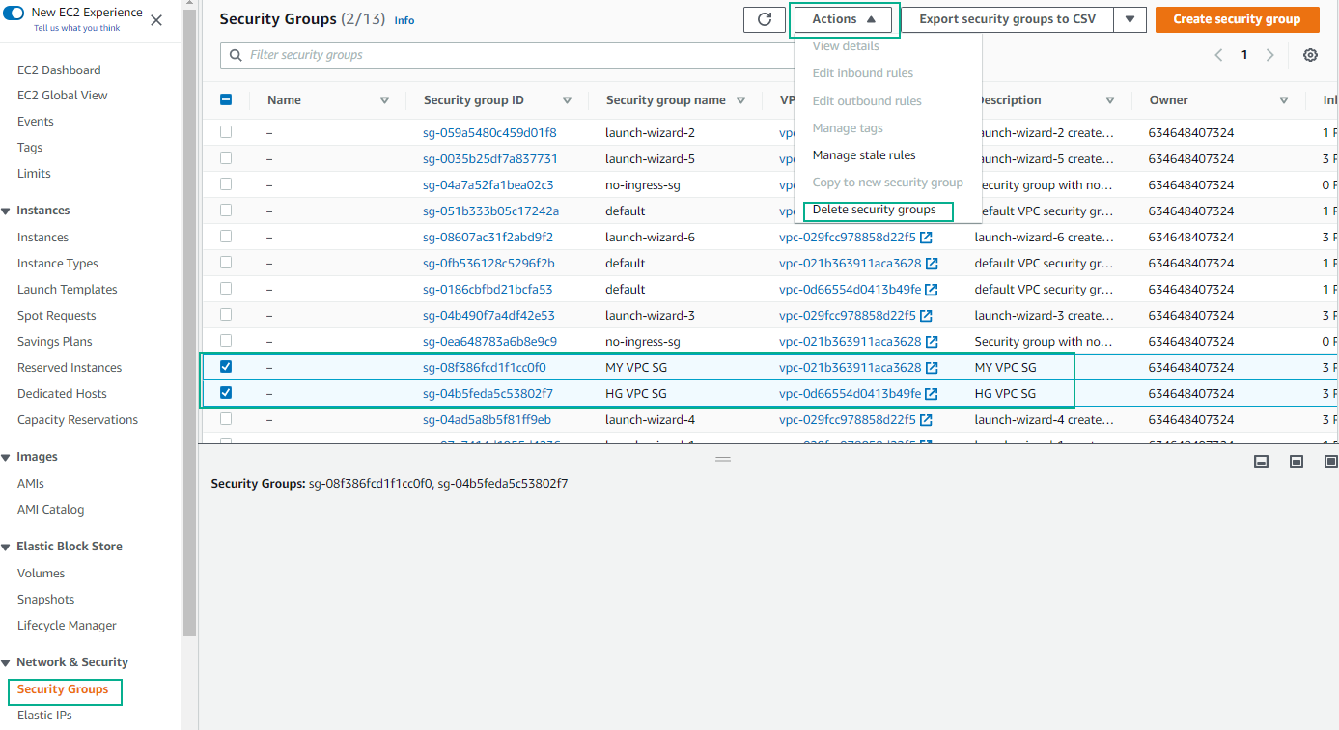Sort by Owner column arrow
The width and height of the screenshot is (1339, 730).
1284,100
